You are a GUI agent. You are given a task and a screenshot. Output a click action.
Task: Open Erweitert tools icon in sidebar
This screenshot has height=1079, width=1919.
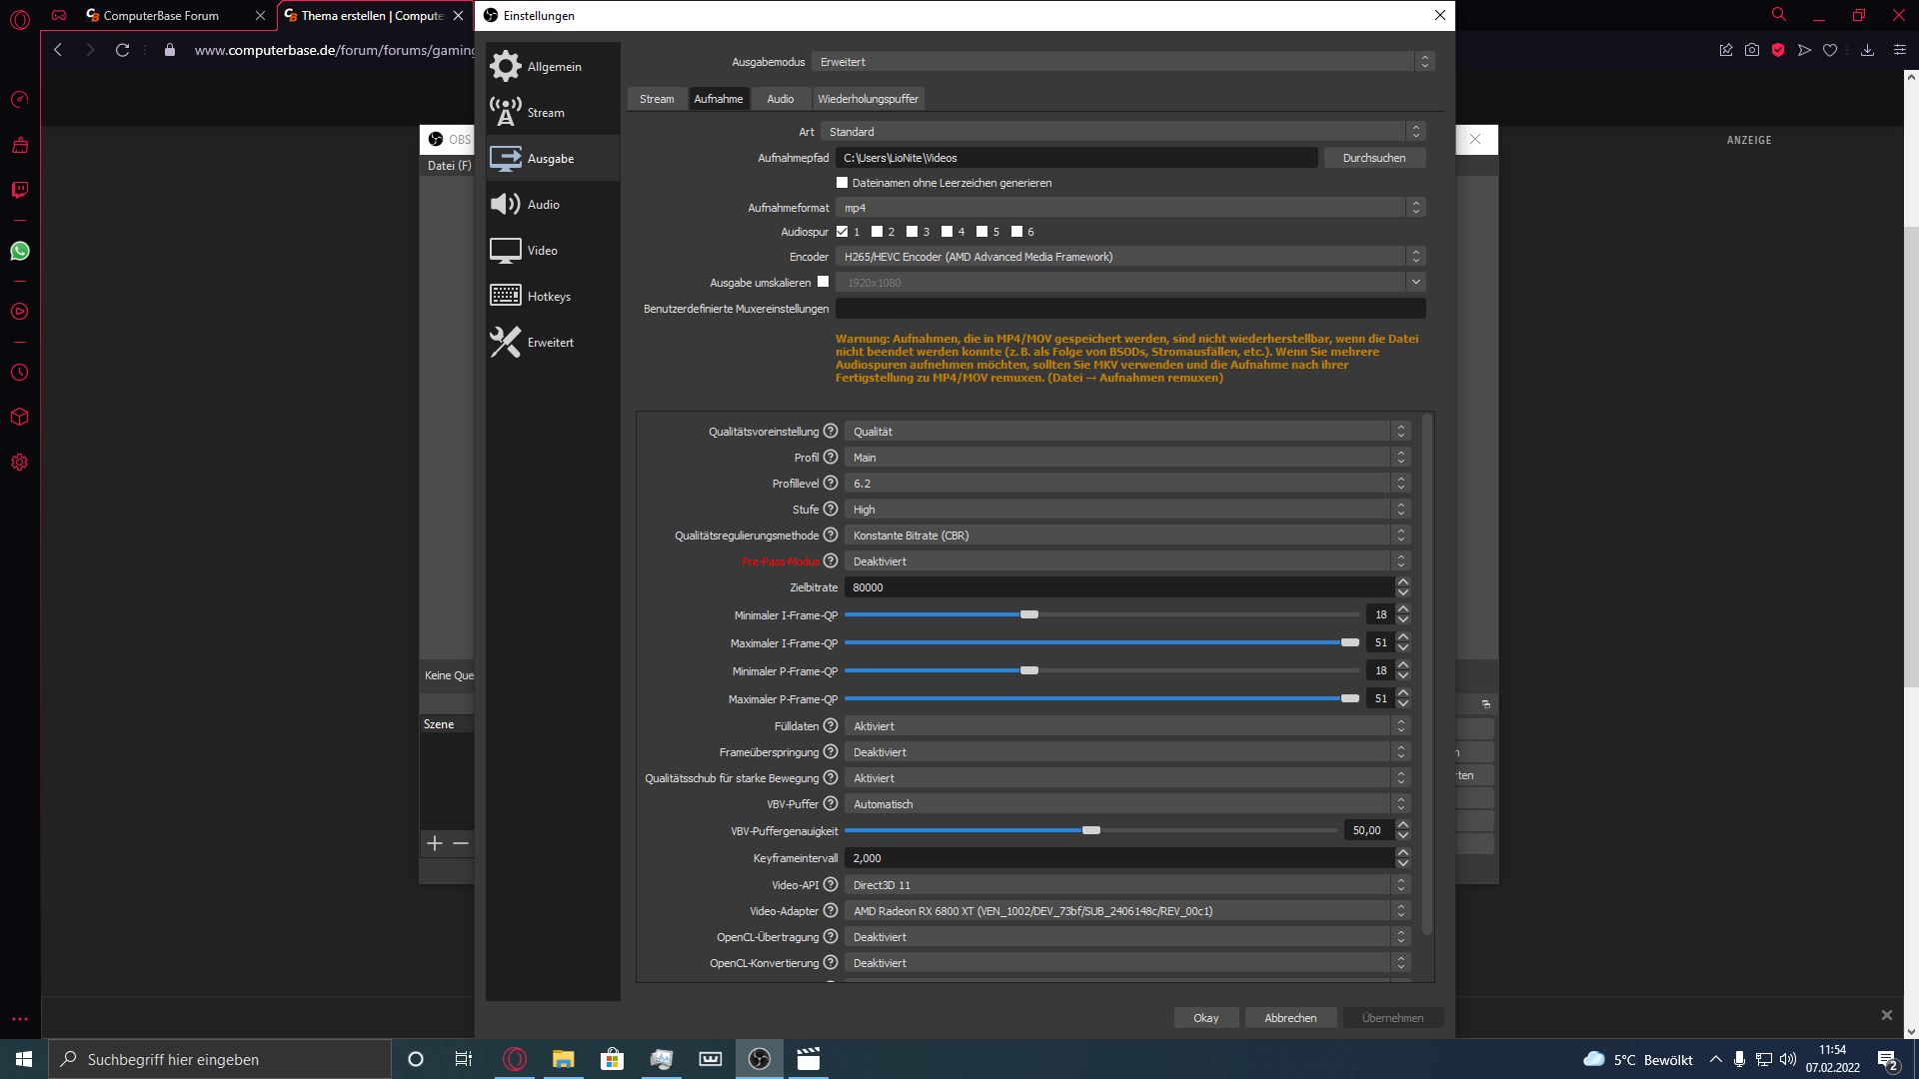tap(506, 342)
